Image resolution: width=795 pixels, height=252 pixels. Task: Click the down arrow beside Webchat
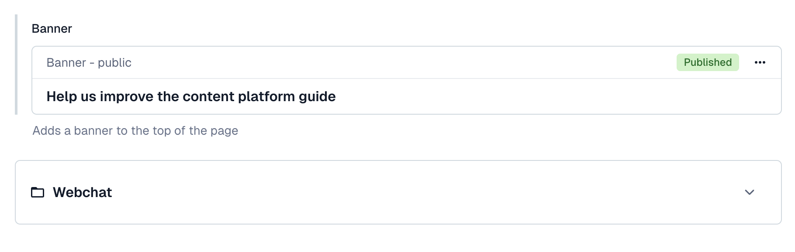(750, 192)
